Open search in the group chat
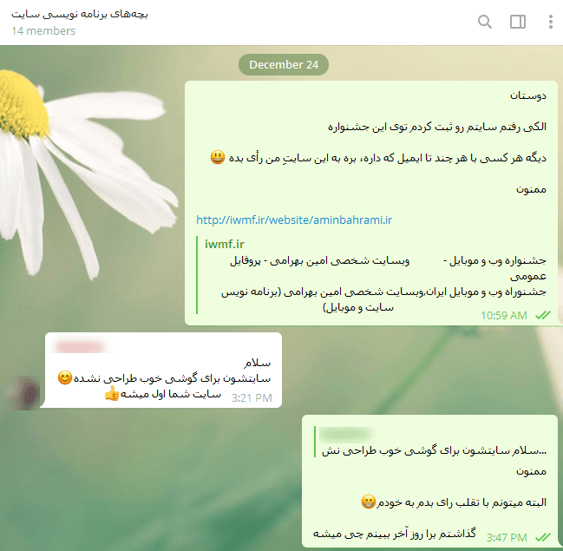563x551 pixels. click(485, 22)
